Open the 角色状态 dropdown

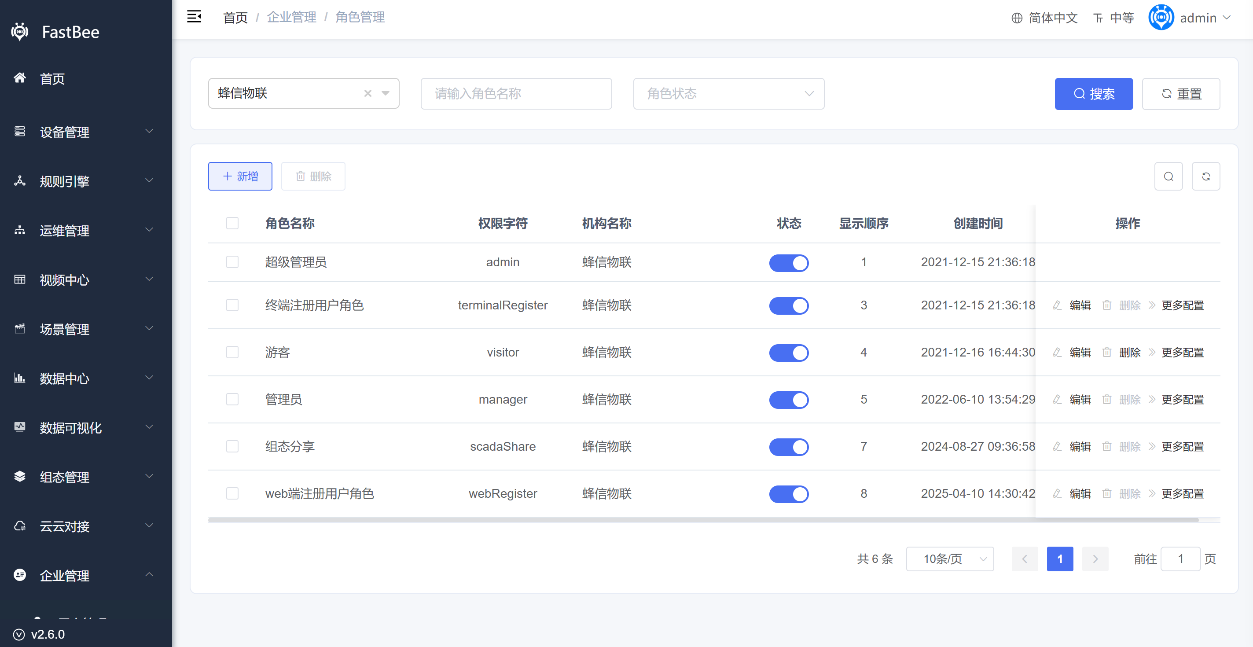click(x=729, y=93)
